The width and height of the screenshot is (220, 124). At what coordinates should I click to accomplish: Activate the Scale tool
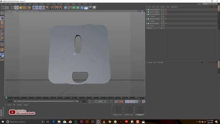pyautogui.click(x=21, y=8)
